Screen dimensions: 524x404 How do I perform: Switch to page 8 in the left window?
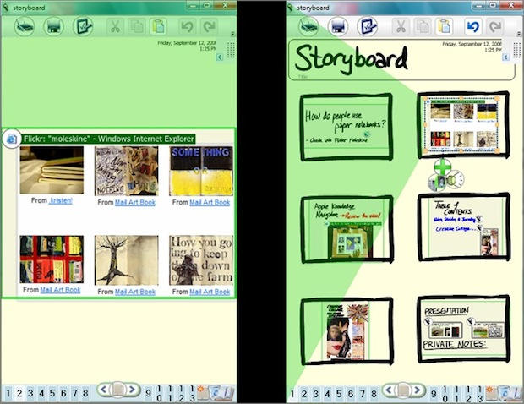point(85,393)
